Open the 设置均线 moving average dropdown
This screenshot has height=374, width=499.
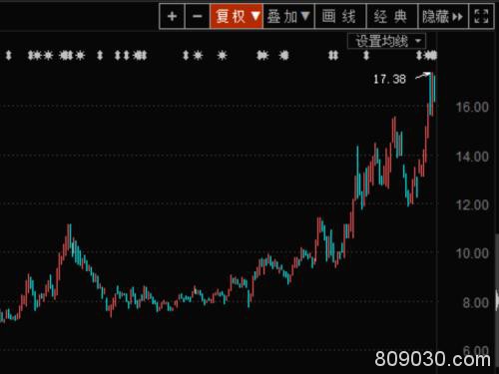pos(387,41)
